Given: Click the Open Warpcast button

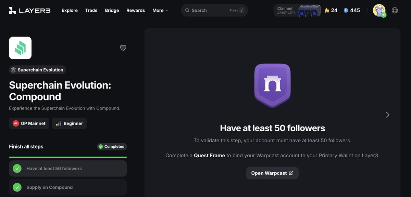Looking at the screenshot, I should point(272,173).
